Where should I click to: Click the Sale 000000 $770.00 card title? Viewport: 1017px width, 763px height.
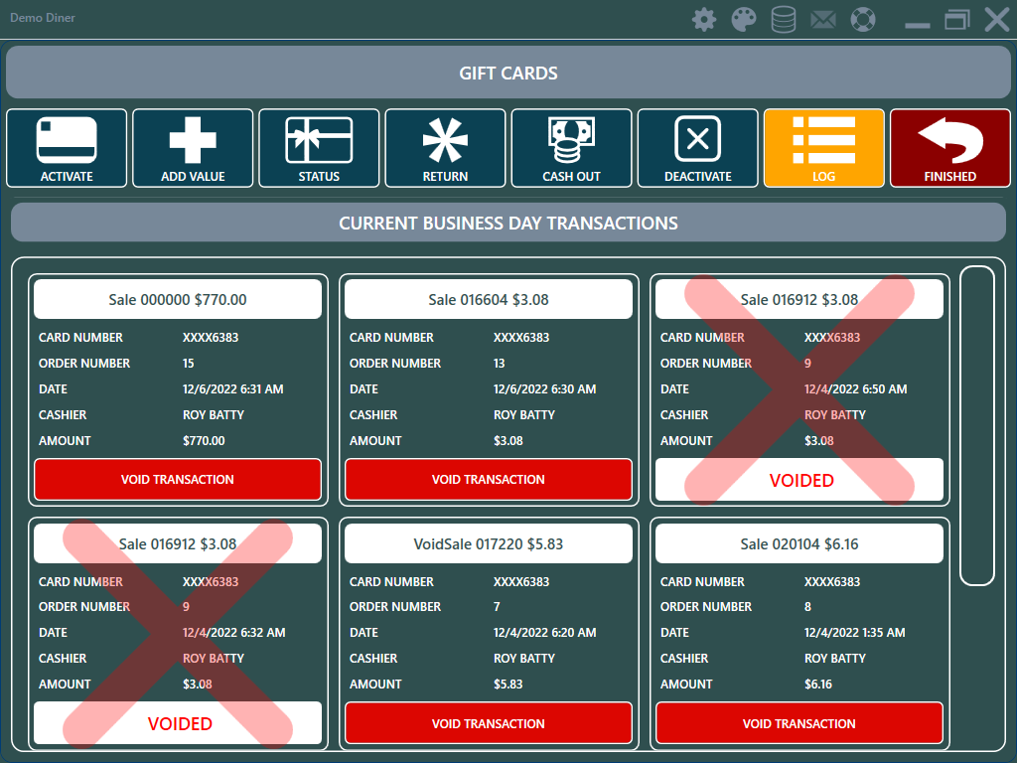pyautogui.click(x=178, y=299)
